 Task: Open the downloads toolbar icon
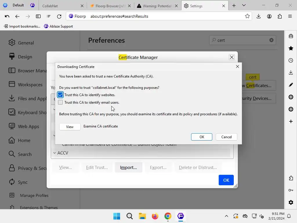pyautogui.click(x=258, y=16)
